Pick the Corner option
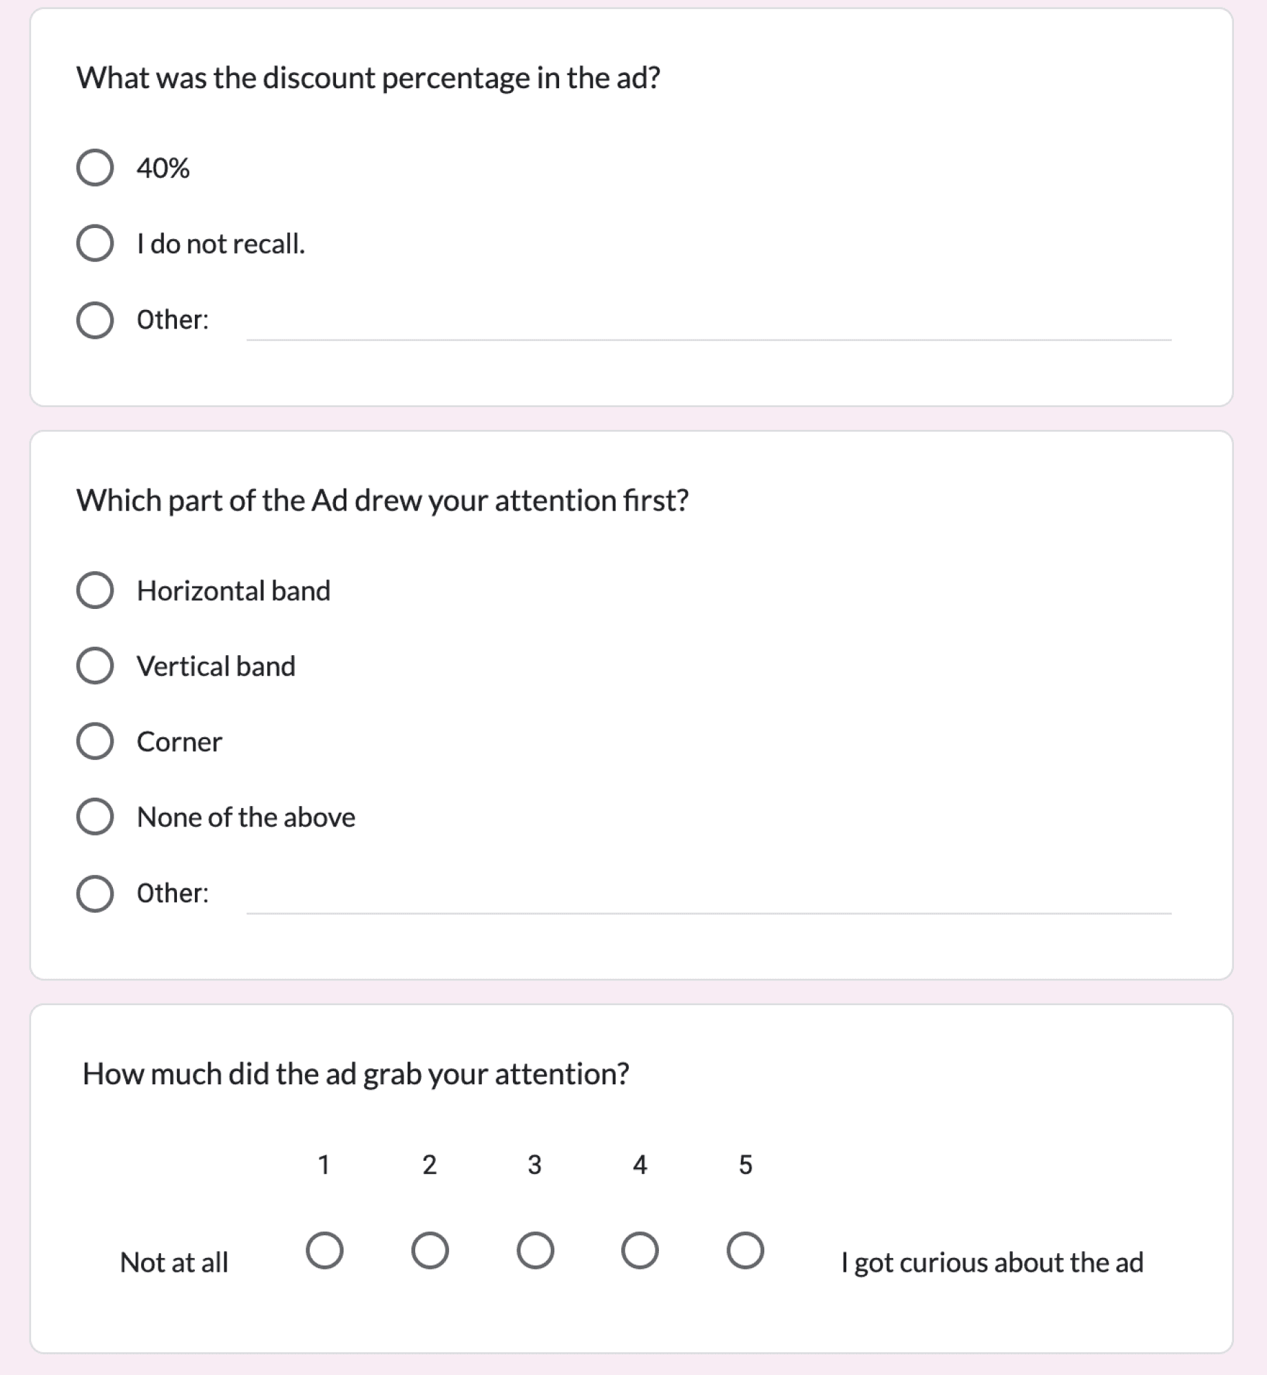 95,741
